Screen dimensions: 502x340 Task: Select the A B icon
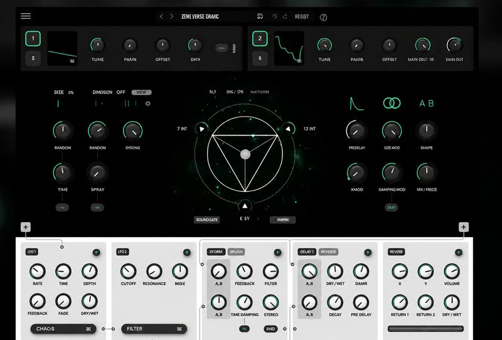[427, 104]
